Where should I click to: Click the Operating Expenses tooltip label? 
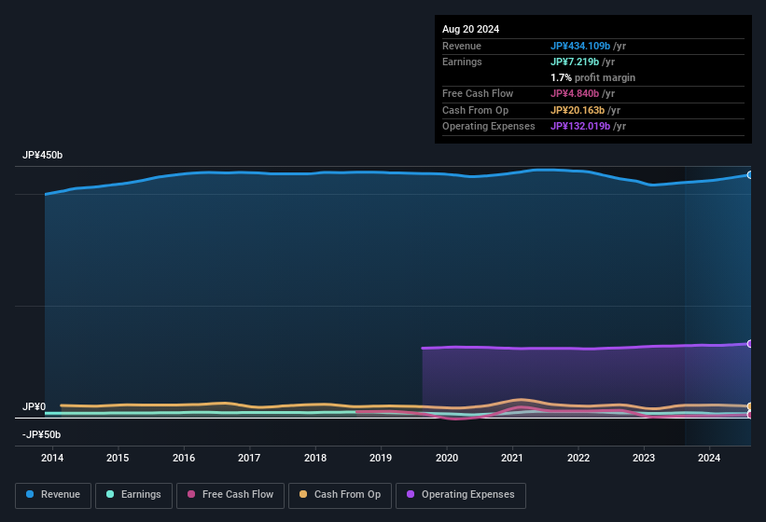pos(489,127)
